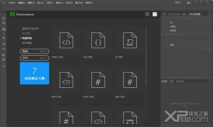Open the DOM panel options menu
Viewport: 213px width, 127px height.
point(209,81)
